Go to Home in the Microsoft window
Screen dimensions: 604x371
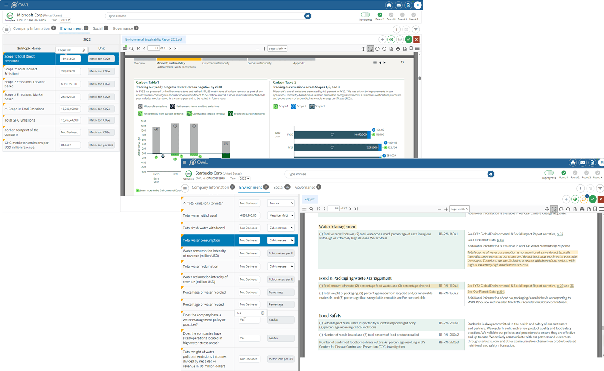click(389, 5)
